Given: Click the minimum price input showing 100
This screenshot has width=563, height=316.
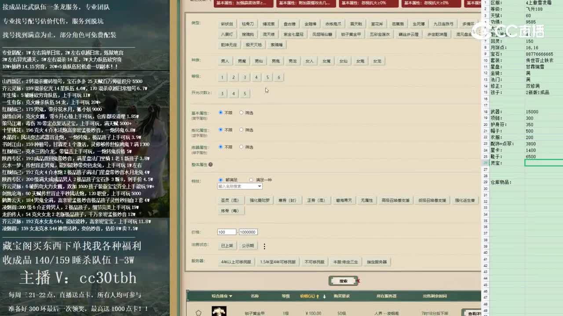Looking at the screenshot, I should (226, 232).
